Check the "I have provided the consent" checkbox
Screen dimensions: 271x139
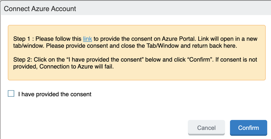point(11,94)
